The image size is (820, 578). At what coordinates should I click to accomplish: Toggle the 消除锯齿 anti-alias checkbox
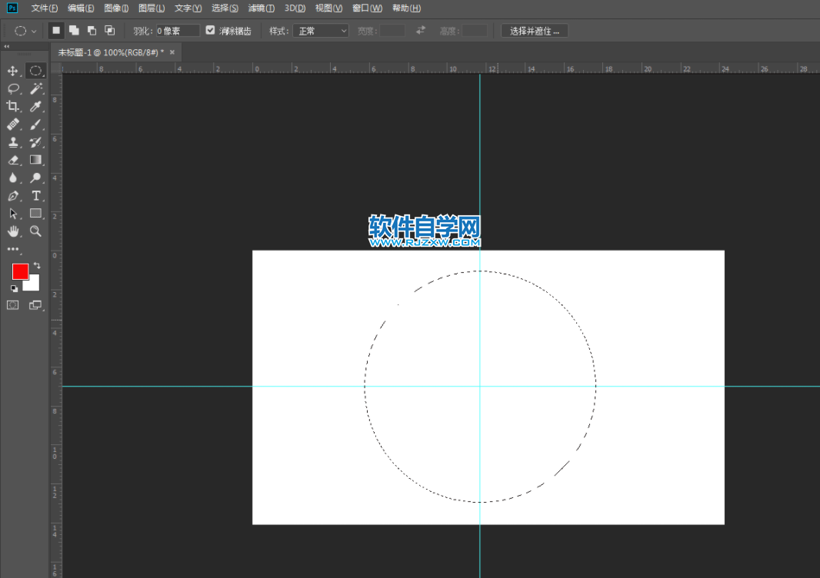pos(211,31)
